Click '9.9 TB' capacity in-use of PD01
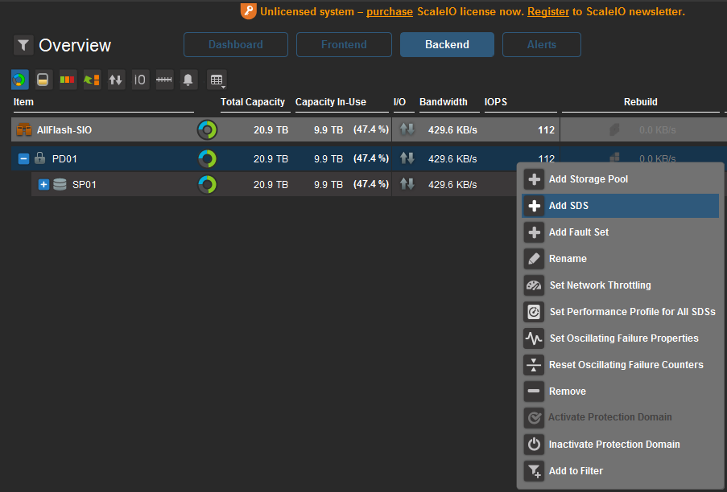The height and width of the screenshot is (492, 727). 328,159
